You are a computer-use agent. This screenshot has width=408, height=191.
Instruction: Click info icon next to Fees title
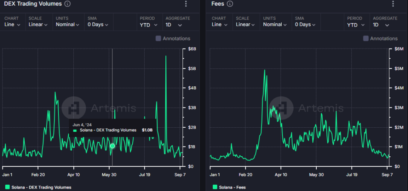(x=230, y=4)
